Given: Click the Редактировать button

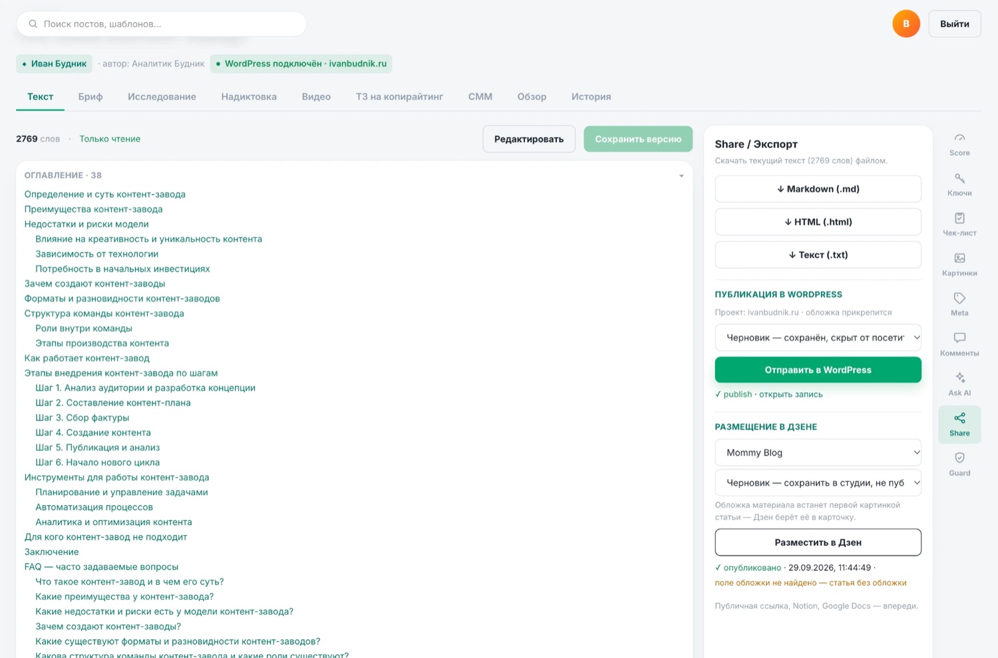Looking at the screenshot, I should (x=529, y=139).
